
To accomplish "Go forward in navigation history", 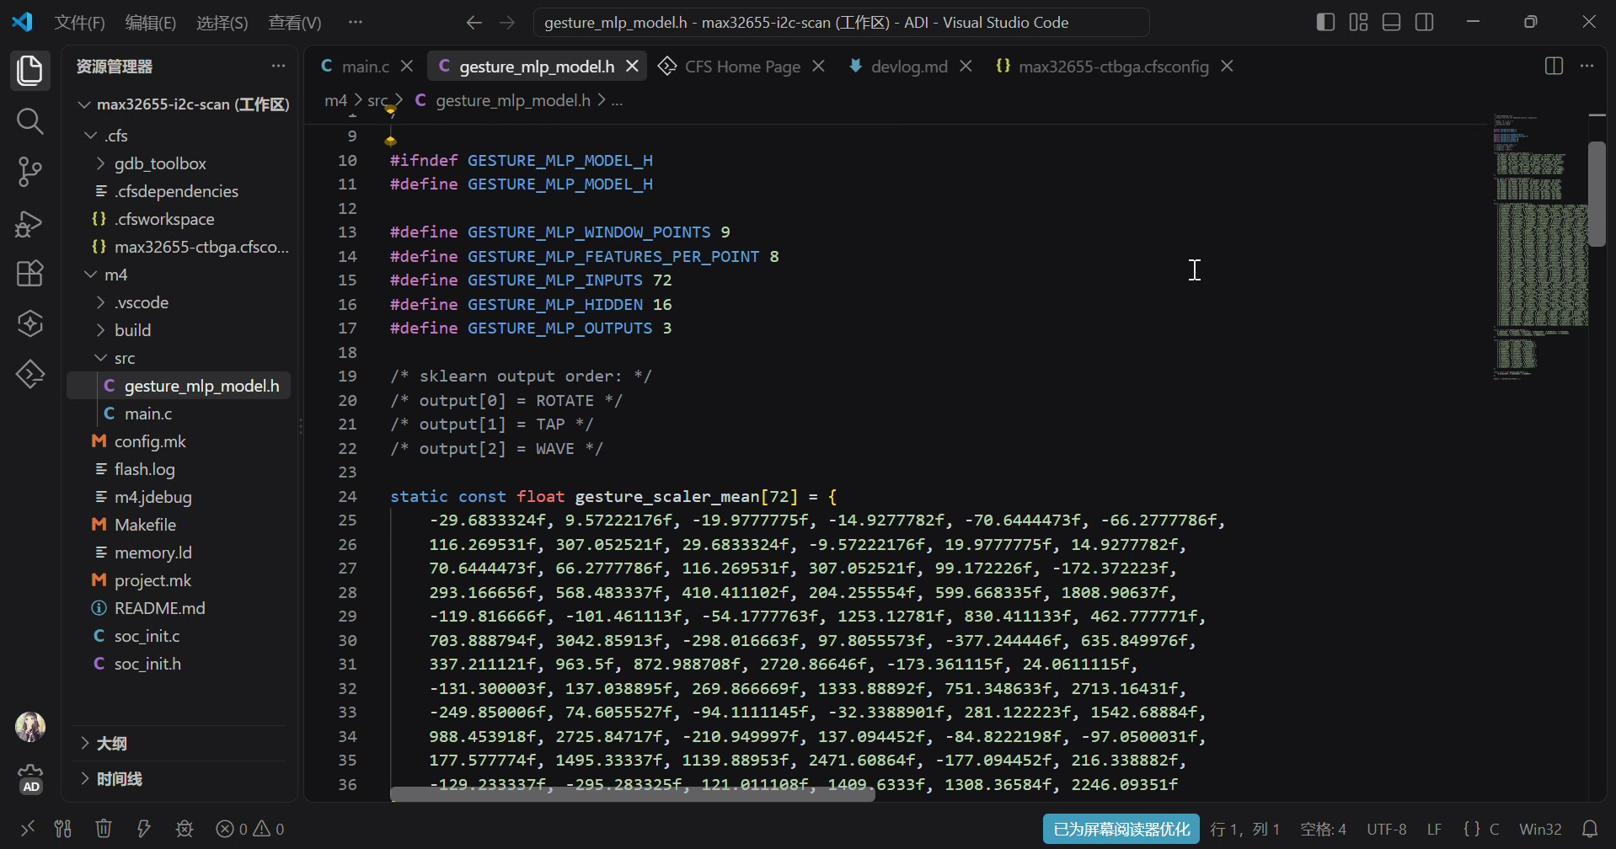I will pyautogui.click(x=507, y=23).
